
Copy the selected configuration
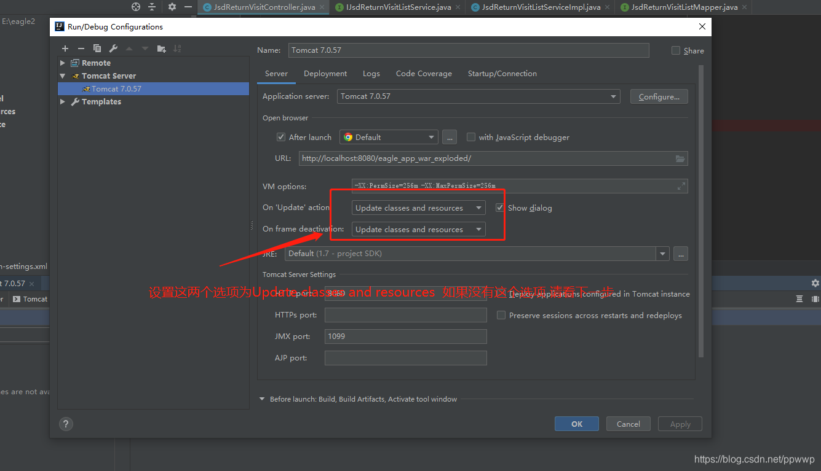(97, 49)
